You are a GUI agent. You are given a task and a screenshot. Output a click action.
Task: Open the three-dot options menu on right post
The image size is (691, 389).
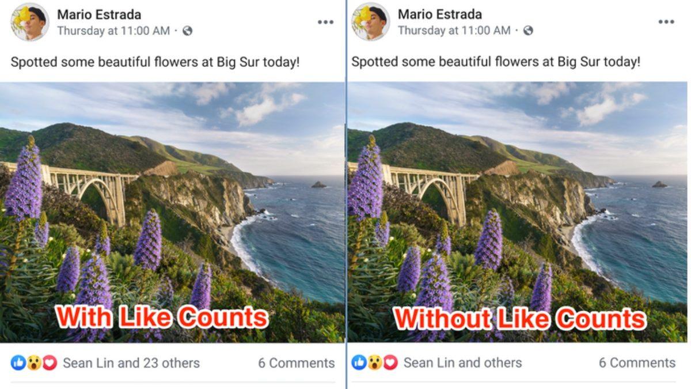click(667, 21)
